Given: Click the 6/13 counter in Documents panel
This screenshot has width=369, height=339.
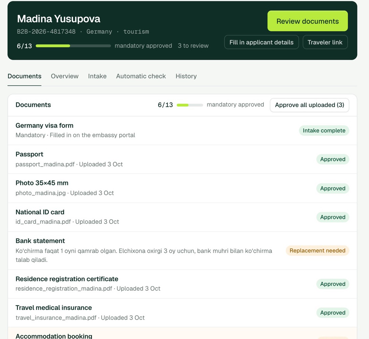Looking at the screenshot, I should (x=165, y=105).
